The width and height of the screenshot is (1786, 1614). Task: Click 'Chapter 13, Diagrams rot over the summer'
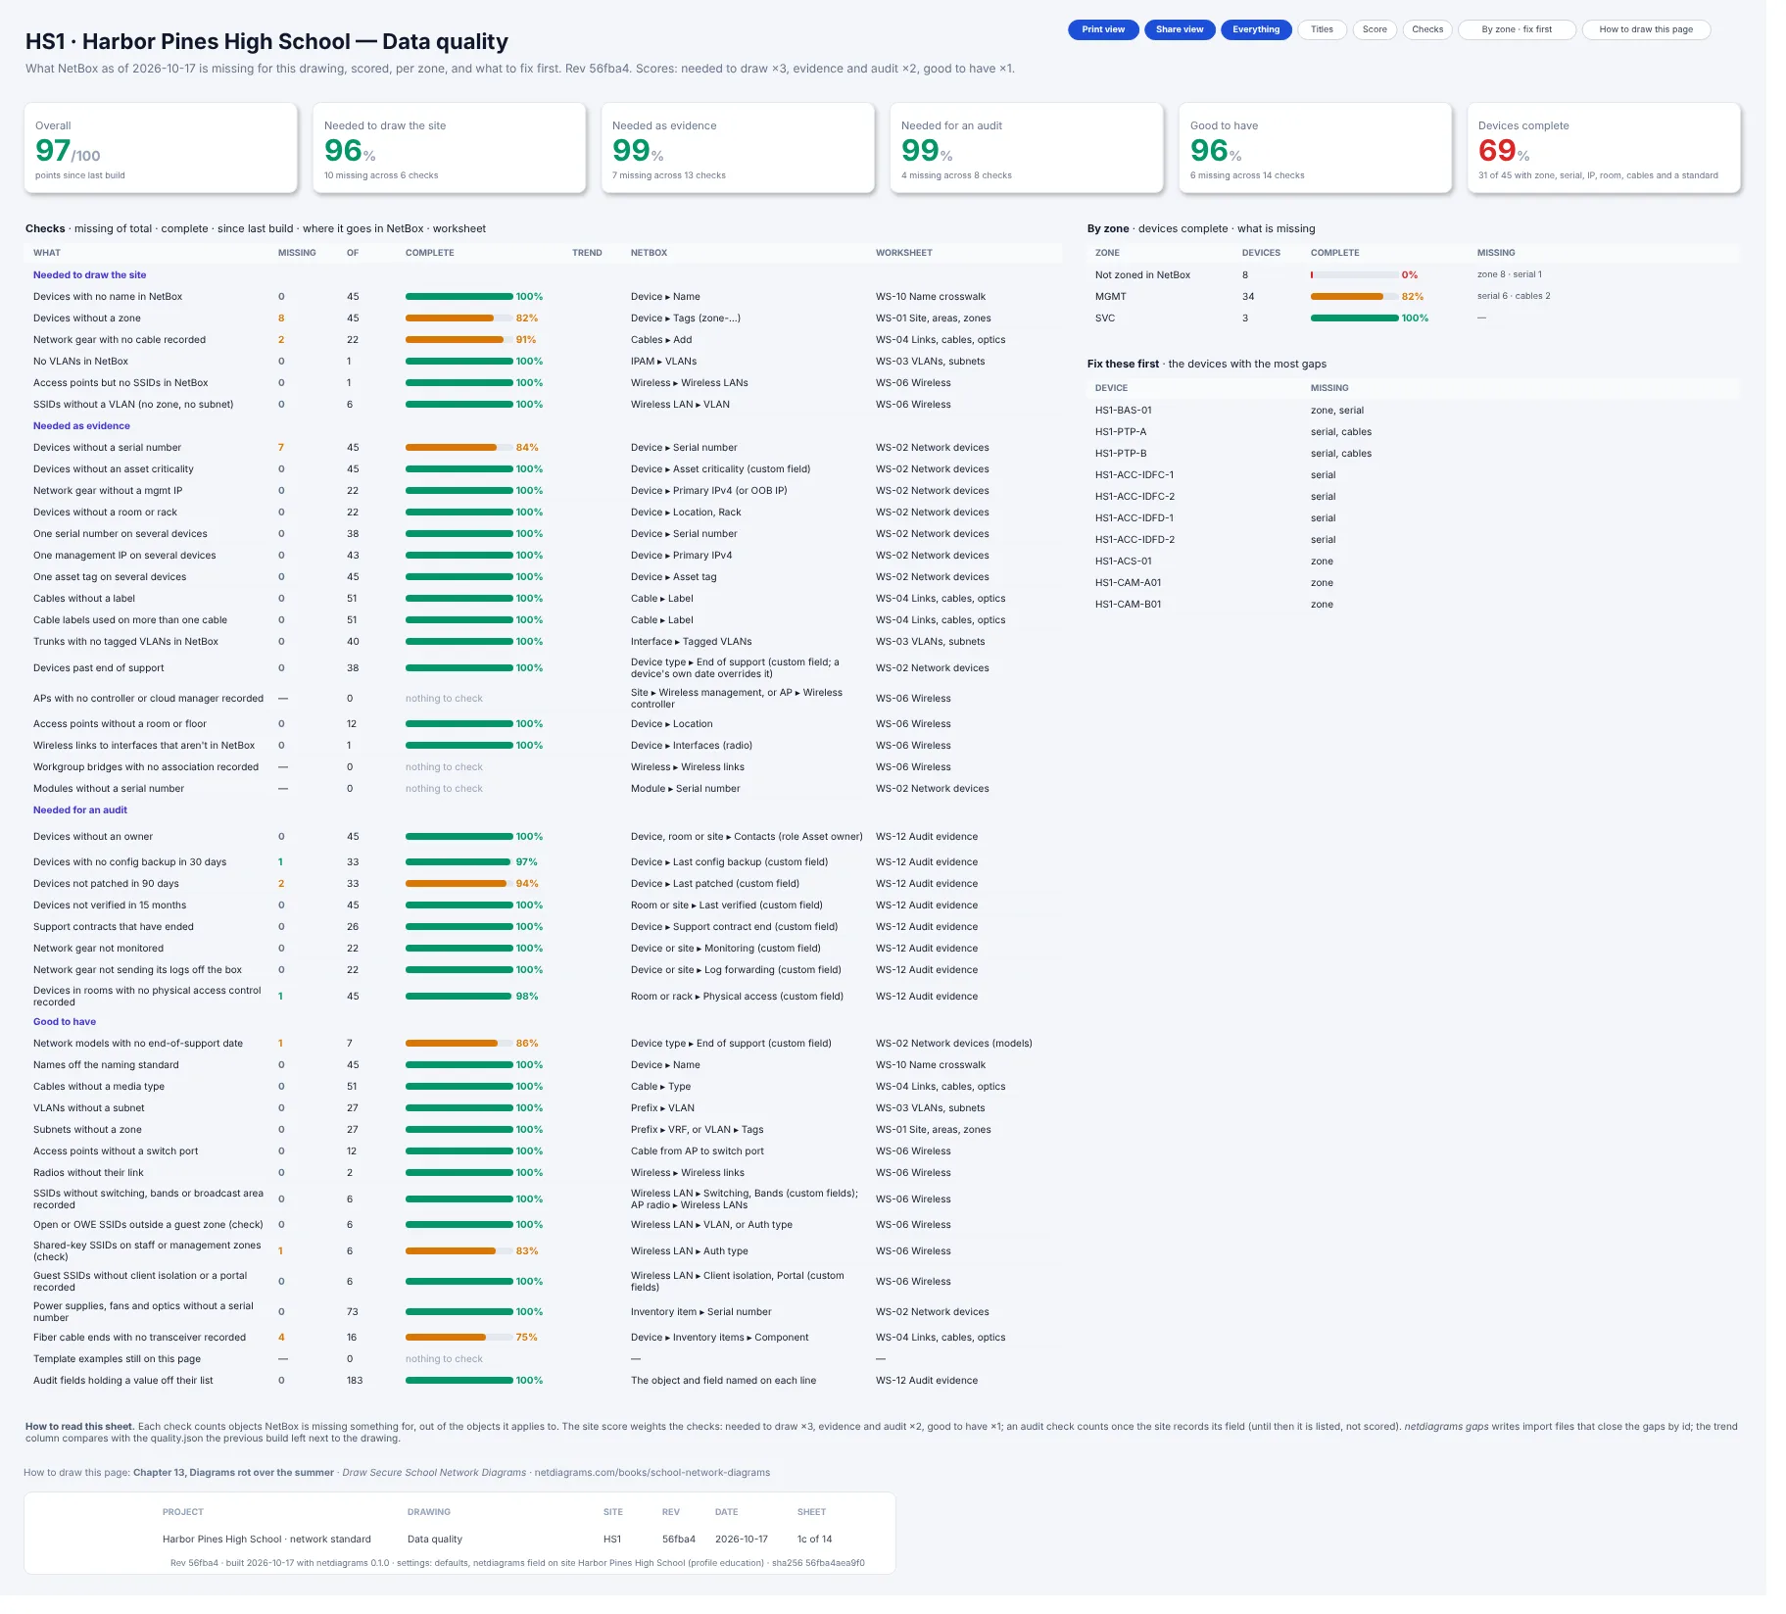pyautogui.click(x=233, y=1473)
